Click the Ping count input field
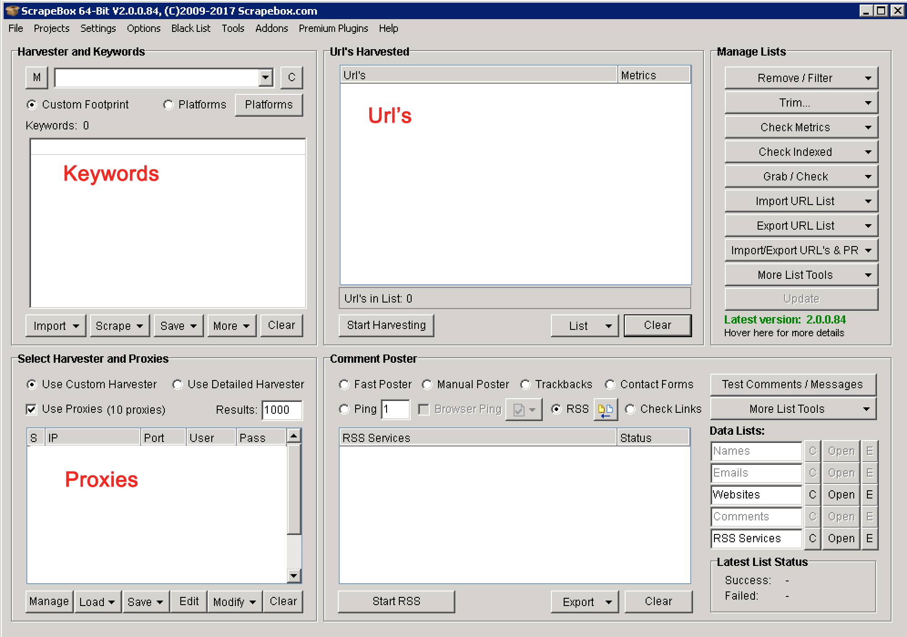The image size is (907, 637). click(395, 409)
